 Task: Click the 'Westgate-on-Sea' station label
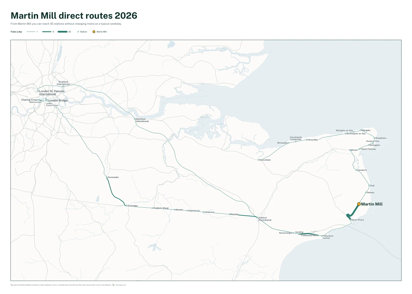(344, 131)
